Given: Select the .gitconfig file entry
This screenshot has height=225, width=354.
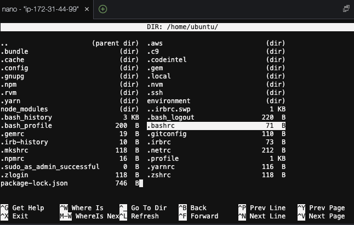Looking at the screenshot, I should point(216,134).
